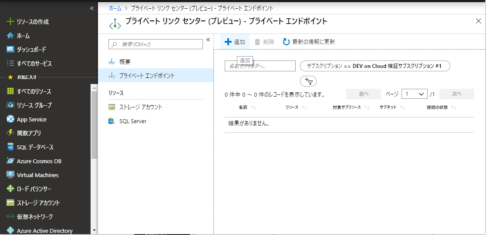Click the trash 削除 icon
Screen dimensions: 486x235
[257, 42]
